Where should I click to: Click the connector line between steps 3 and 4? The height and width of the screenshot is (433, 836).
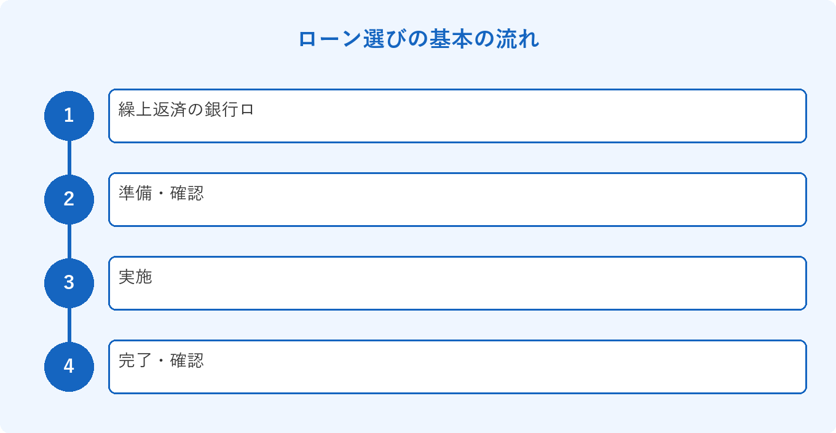point(69,325)
